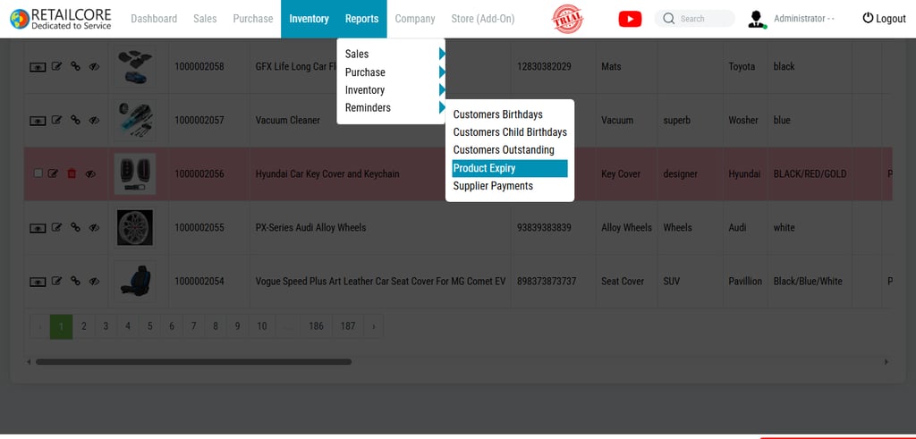Toggle visibility of Audi Alloy Wheels product
The image size is (916, 439).
(94, 228)
